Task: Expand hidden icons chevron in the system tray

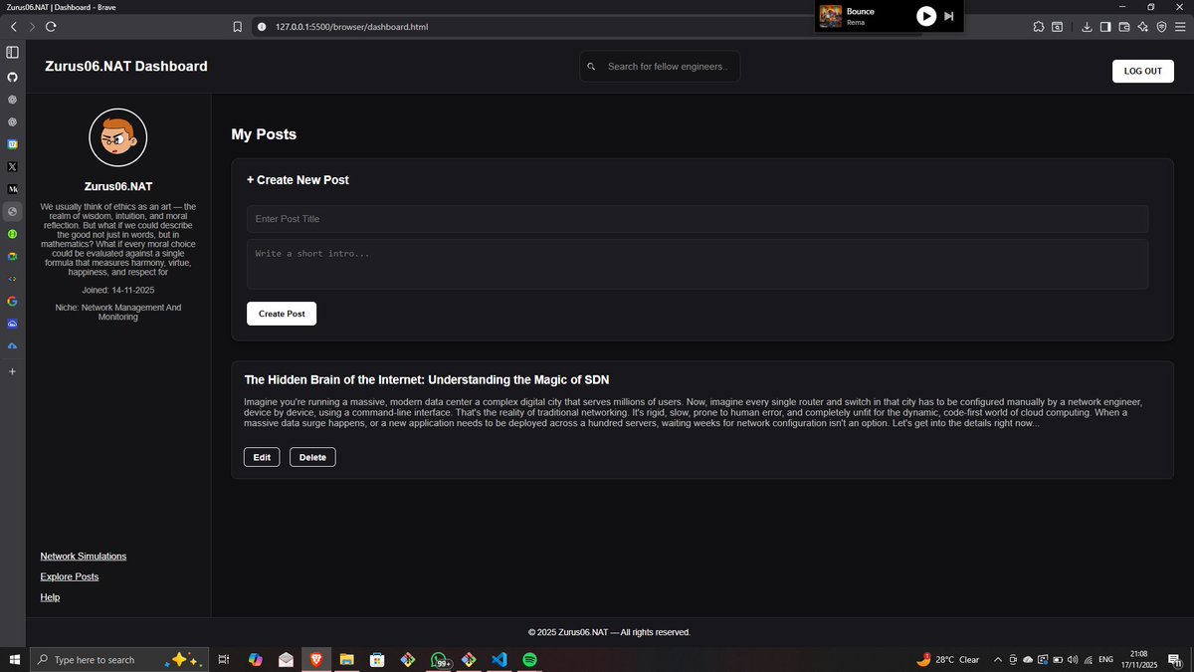Action: point(997,659)
